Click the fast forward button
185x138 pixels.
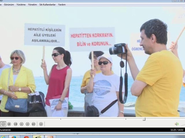pos(27,124)
